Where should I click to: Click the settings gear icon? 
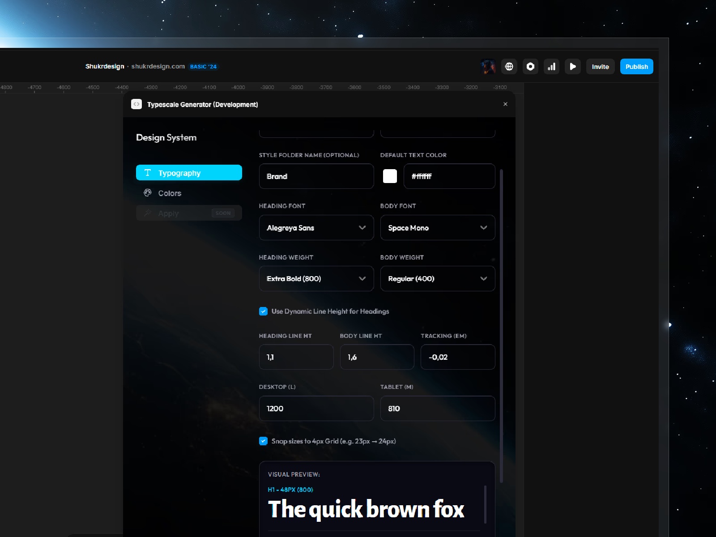(530, 66)
